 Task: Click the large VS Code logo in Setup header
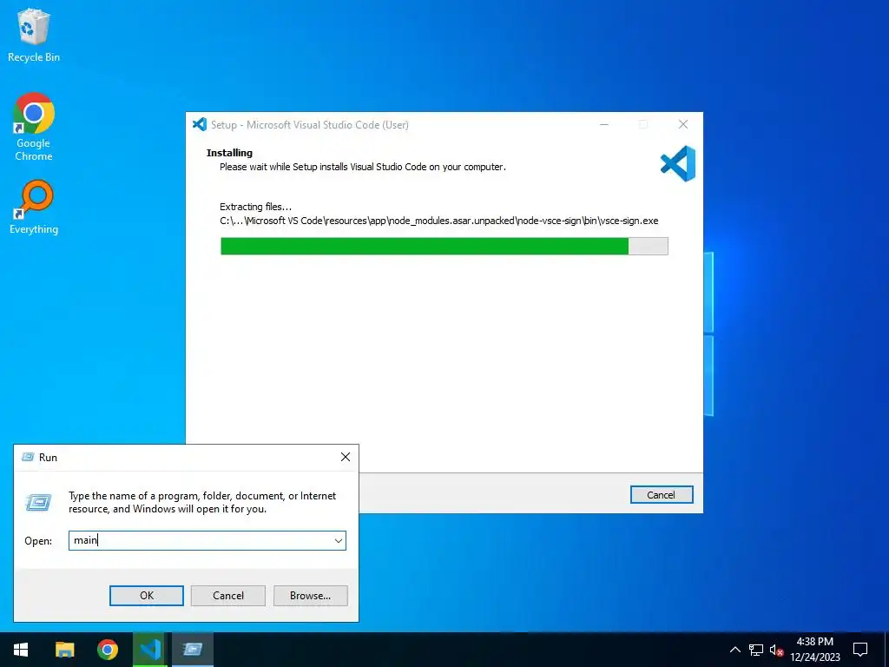point(677,164)
